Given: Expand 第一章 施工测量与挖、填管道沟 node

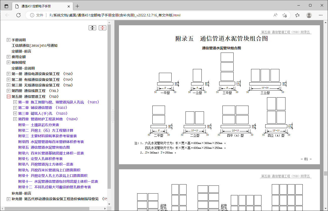Looking at the screenshot, I should coord(15,102).
